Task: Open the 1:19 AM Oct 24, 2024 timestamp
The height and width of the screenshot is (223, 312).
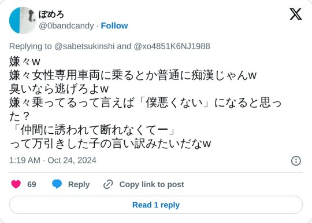Action: click(x=53, y=160)
